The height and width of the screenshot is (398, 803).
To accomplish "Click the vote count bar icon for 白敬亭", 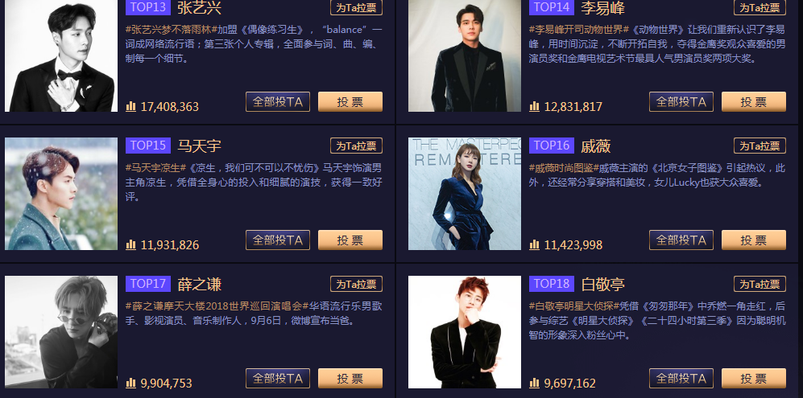I will [534, 383].
